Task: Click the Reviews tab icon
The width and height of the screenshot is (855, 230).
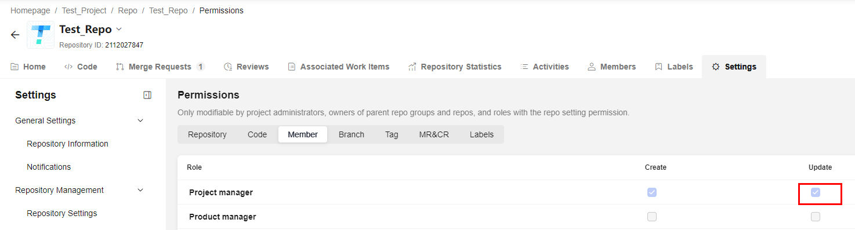Action: coord(228,67)
